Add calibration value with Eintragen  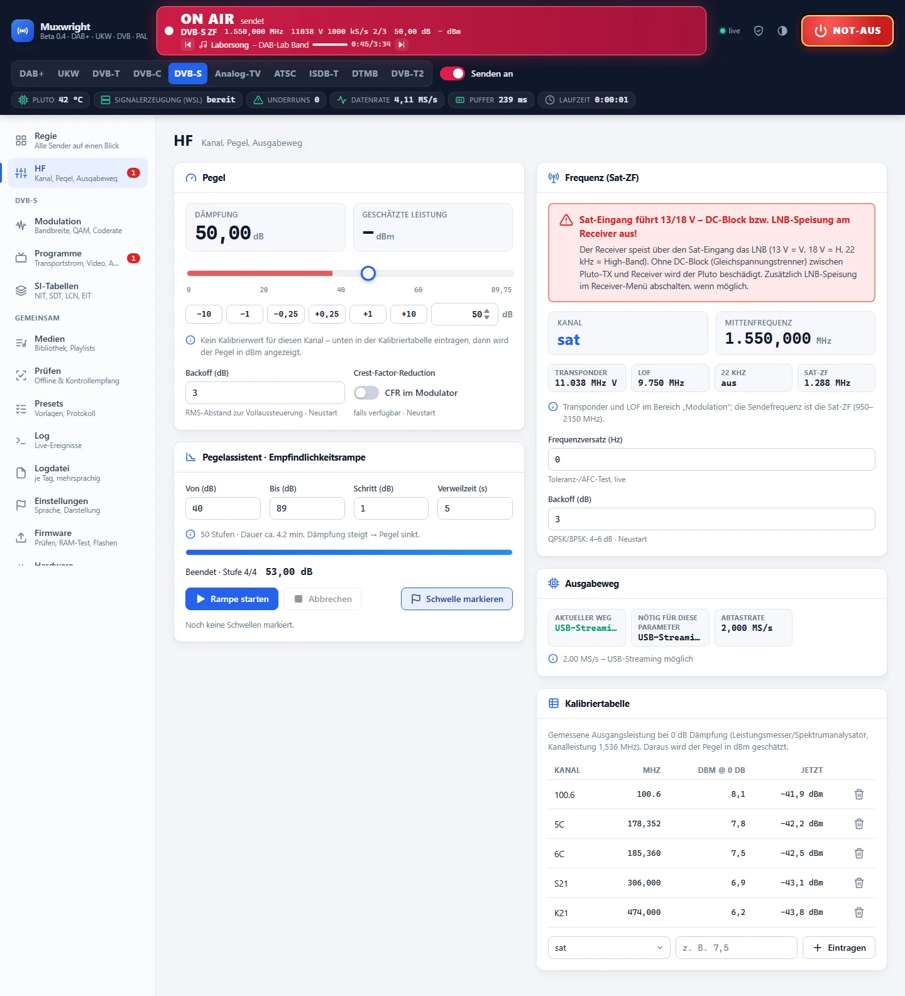point(839,948)
